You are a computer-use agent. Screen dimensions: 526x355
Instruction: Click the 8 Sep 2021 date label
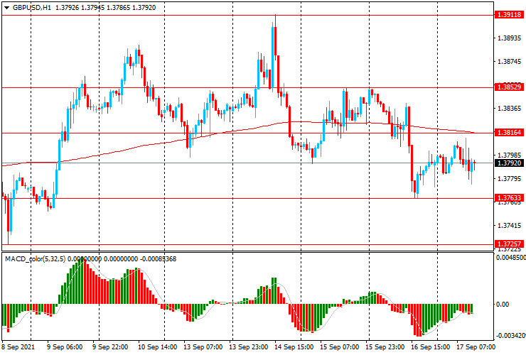(x=18, y=347)
